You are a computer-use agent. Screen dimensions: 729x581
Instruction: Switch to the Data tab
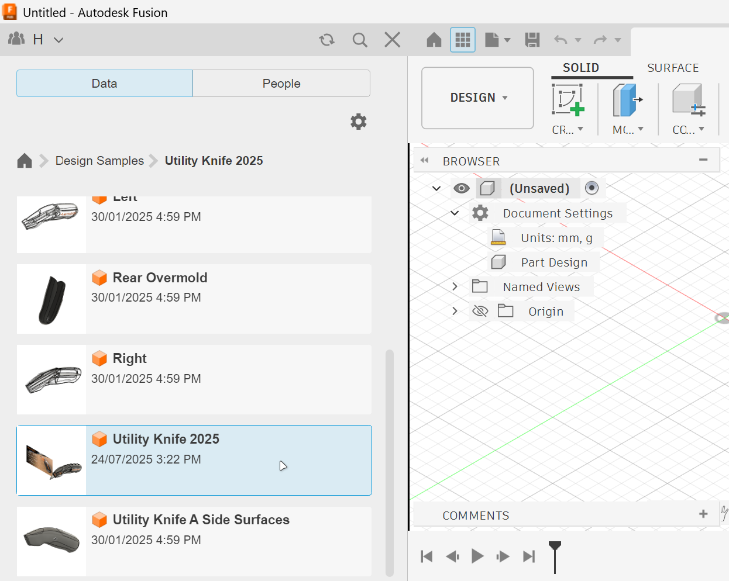[x=105, y=84]
